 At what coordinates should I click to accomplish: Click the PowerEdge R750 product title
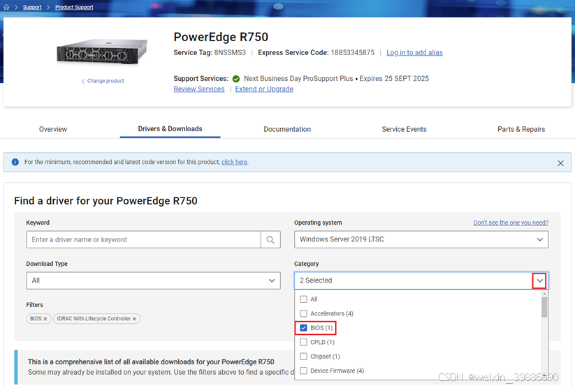coord(221,37)
